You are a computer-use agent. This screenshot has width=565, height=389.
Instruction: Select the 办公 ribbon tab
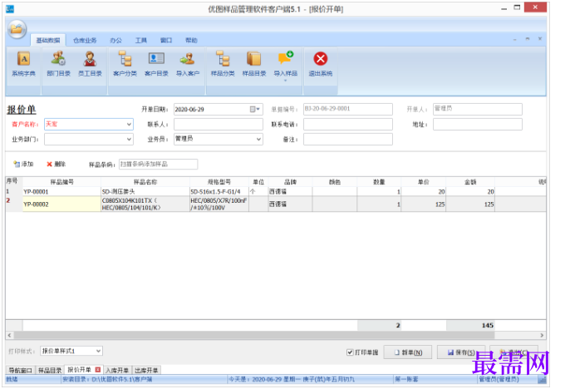[x=115, y=40]
